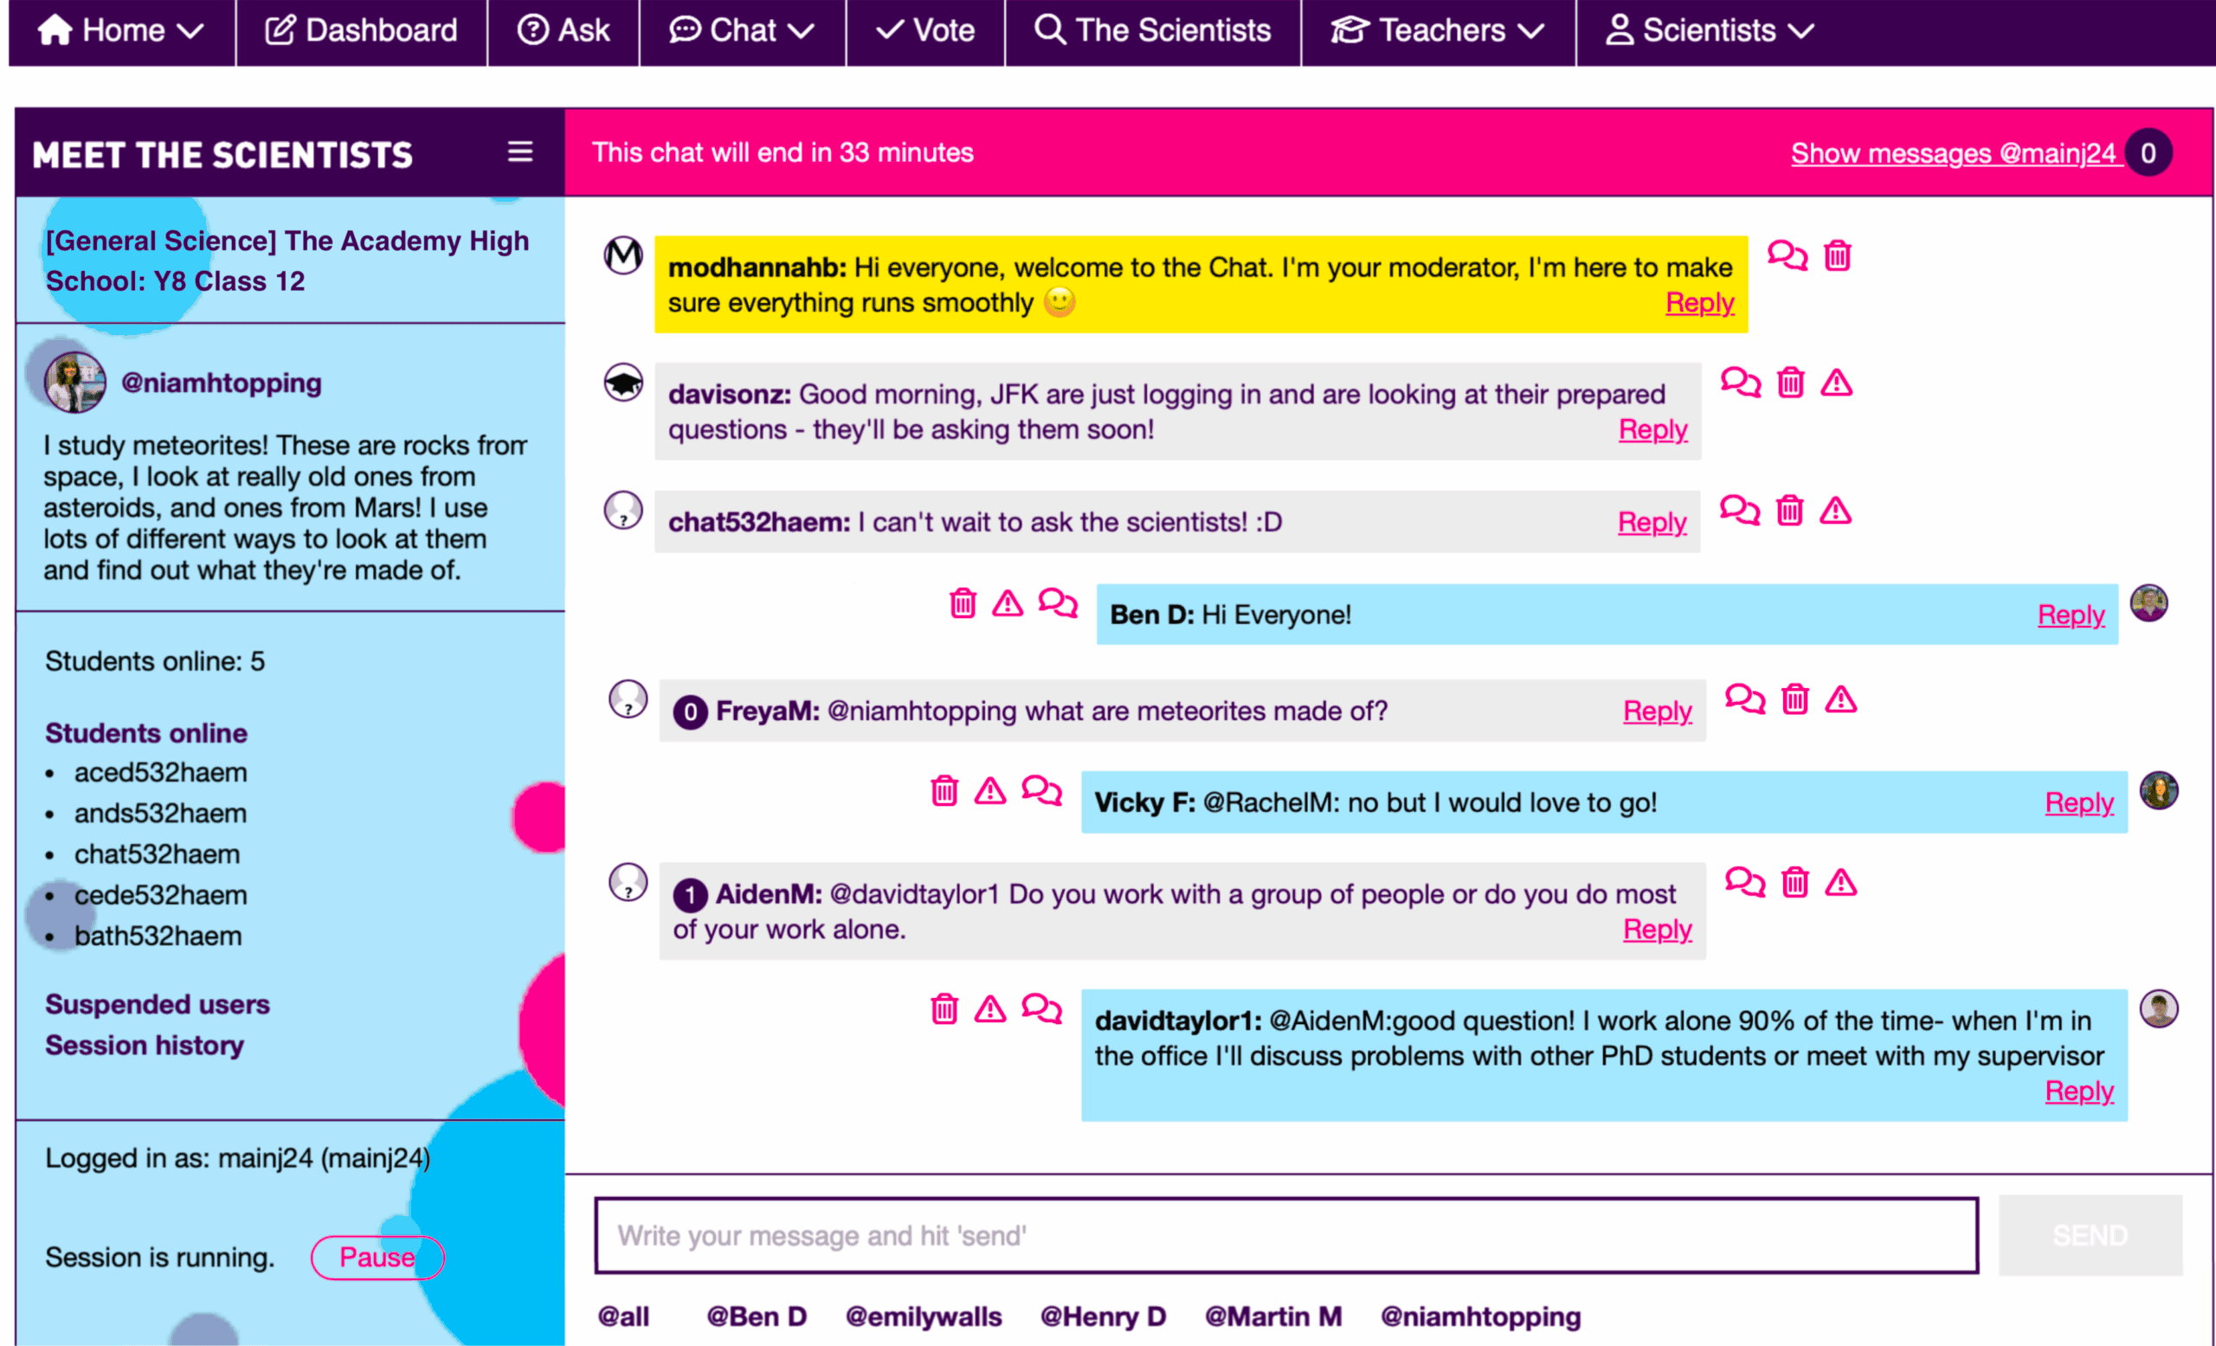This screenshot has width=2216, height=1346.
Task: Reply to FreyaM's message
Action: tap(1657, 711)
